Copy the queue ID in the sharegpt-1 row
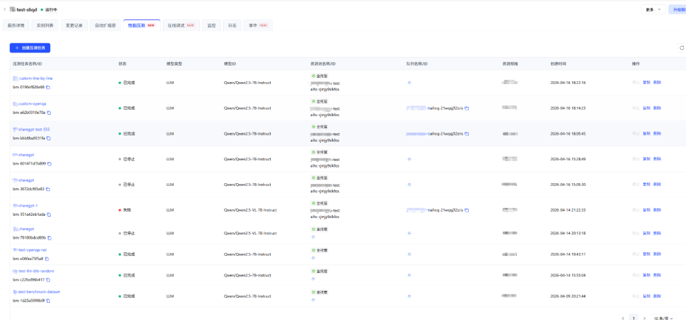Screen dimensions: 686x320 tap(467, 210)
